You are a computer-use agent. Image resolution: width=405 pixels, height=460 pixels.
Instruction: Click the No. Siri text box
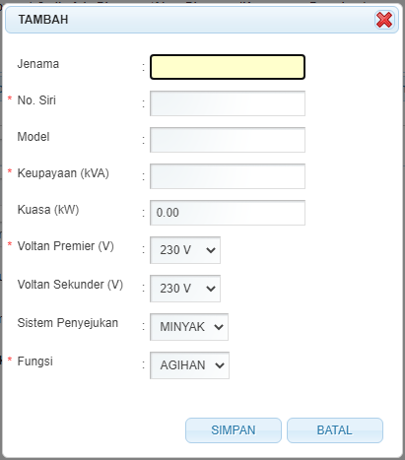pyautogui.click(x=228, y=103)
